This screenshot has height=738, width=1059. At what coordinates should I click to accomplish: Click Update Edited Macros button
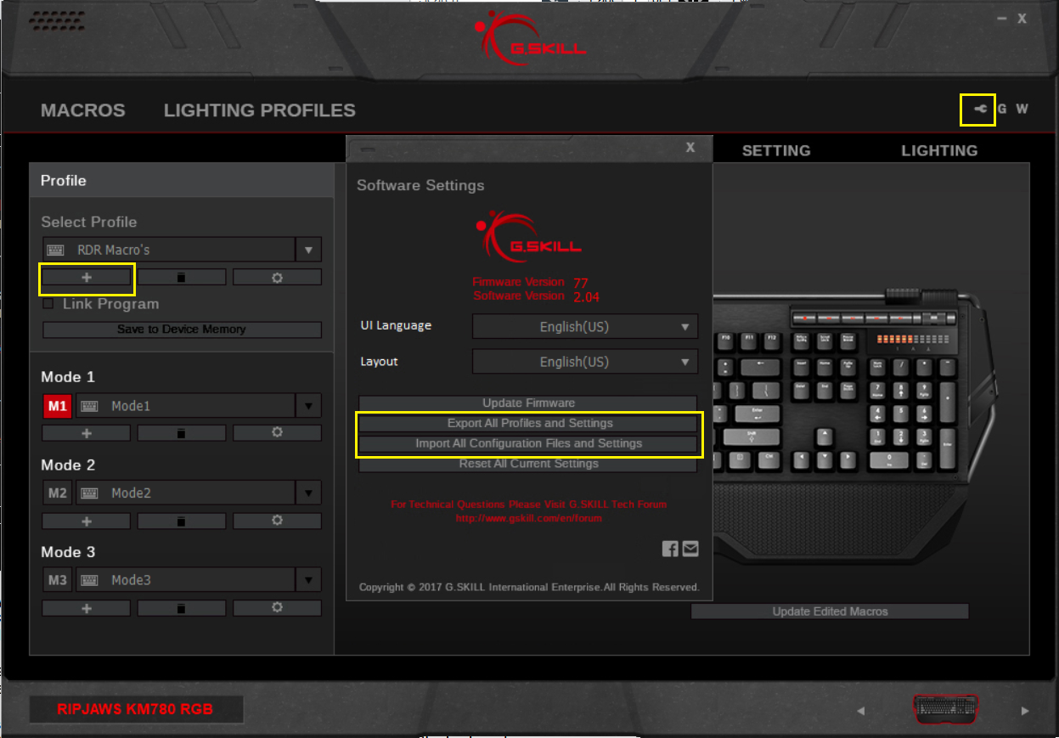(x=830, y=611)
